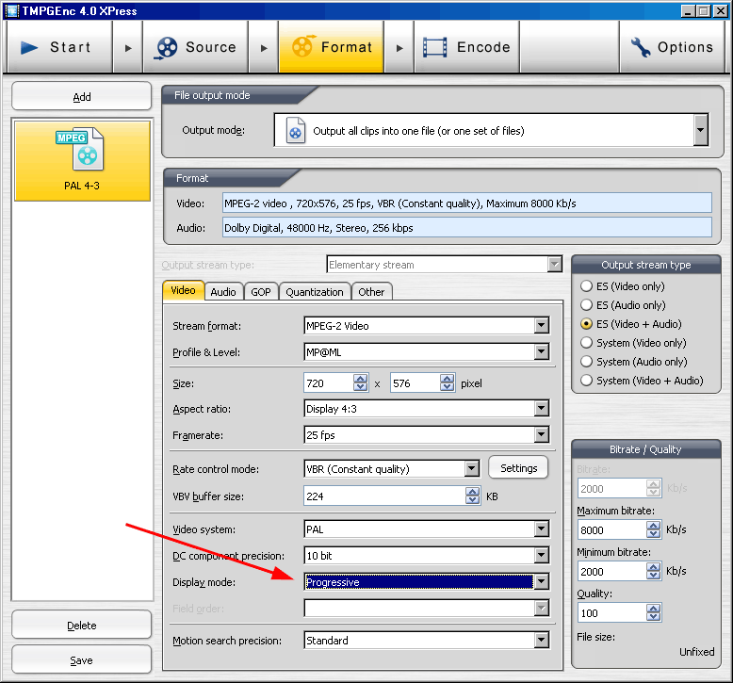
Task: Expand the Profile & Level dropdown
Action: tap(542, 351)
